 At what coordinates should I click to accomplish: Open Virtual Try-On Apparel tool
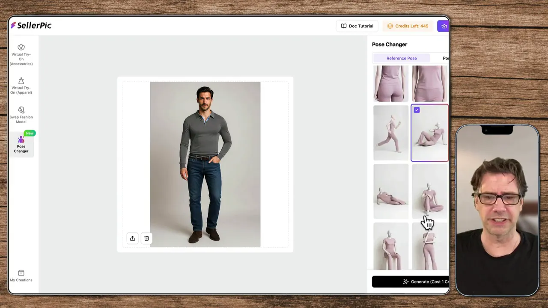(x=21, y=86)
